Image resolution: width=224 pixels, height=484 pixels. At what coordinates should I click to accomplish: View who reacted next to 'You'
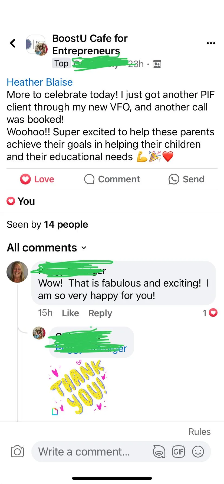[21, 201]
